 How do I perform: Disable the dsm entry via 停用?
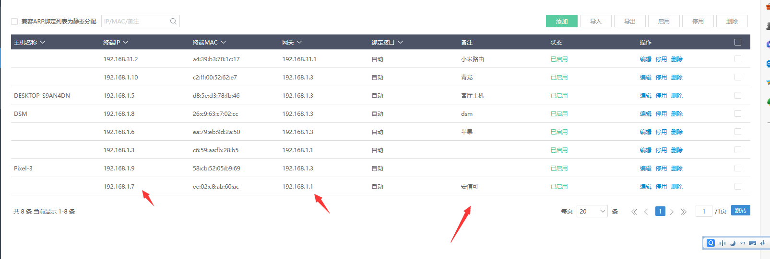(662, 114)
